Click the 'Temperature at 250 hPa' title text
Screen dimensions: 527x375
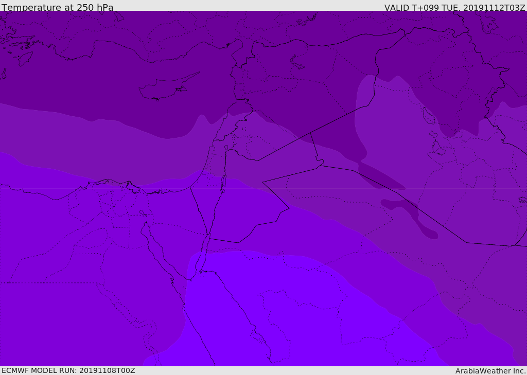tap(58, 7)
